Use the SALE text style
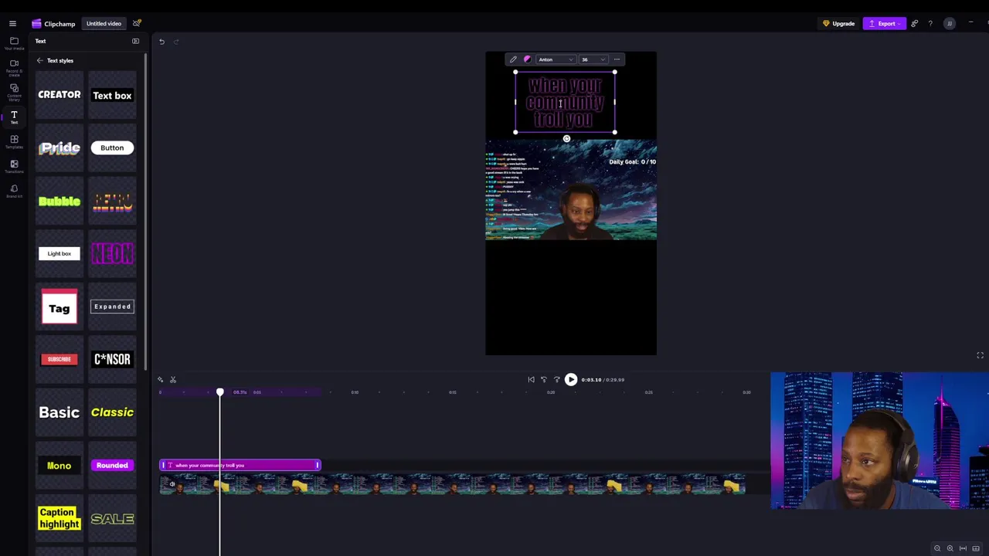This screenshot has height=556, width=989. click(112, 518)
